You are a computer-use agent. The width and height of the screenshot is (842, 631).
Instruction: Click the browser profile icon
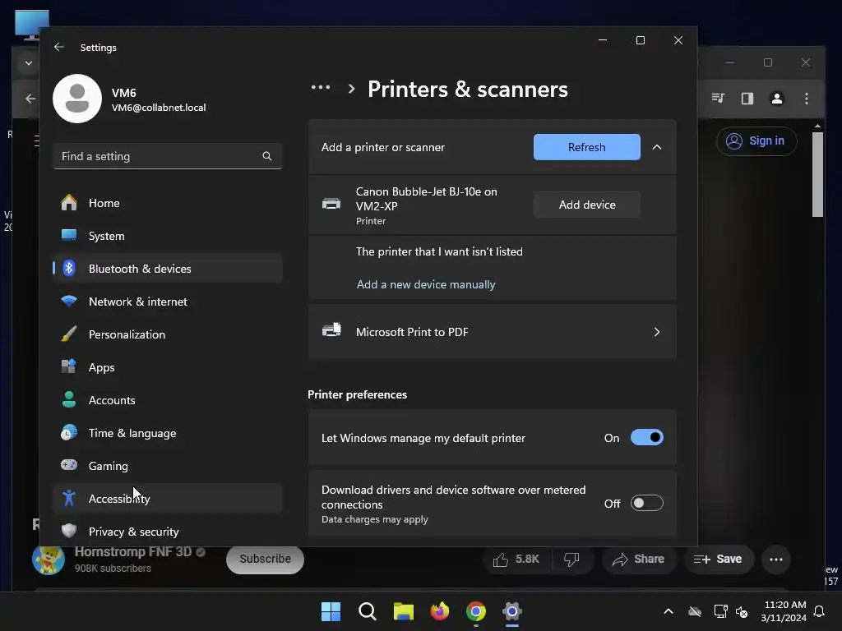776,99
